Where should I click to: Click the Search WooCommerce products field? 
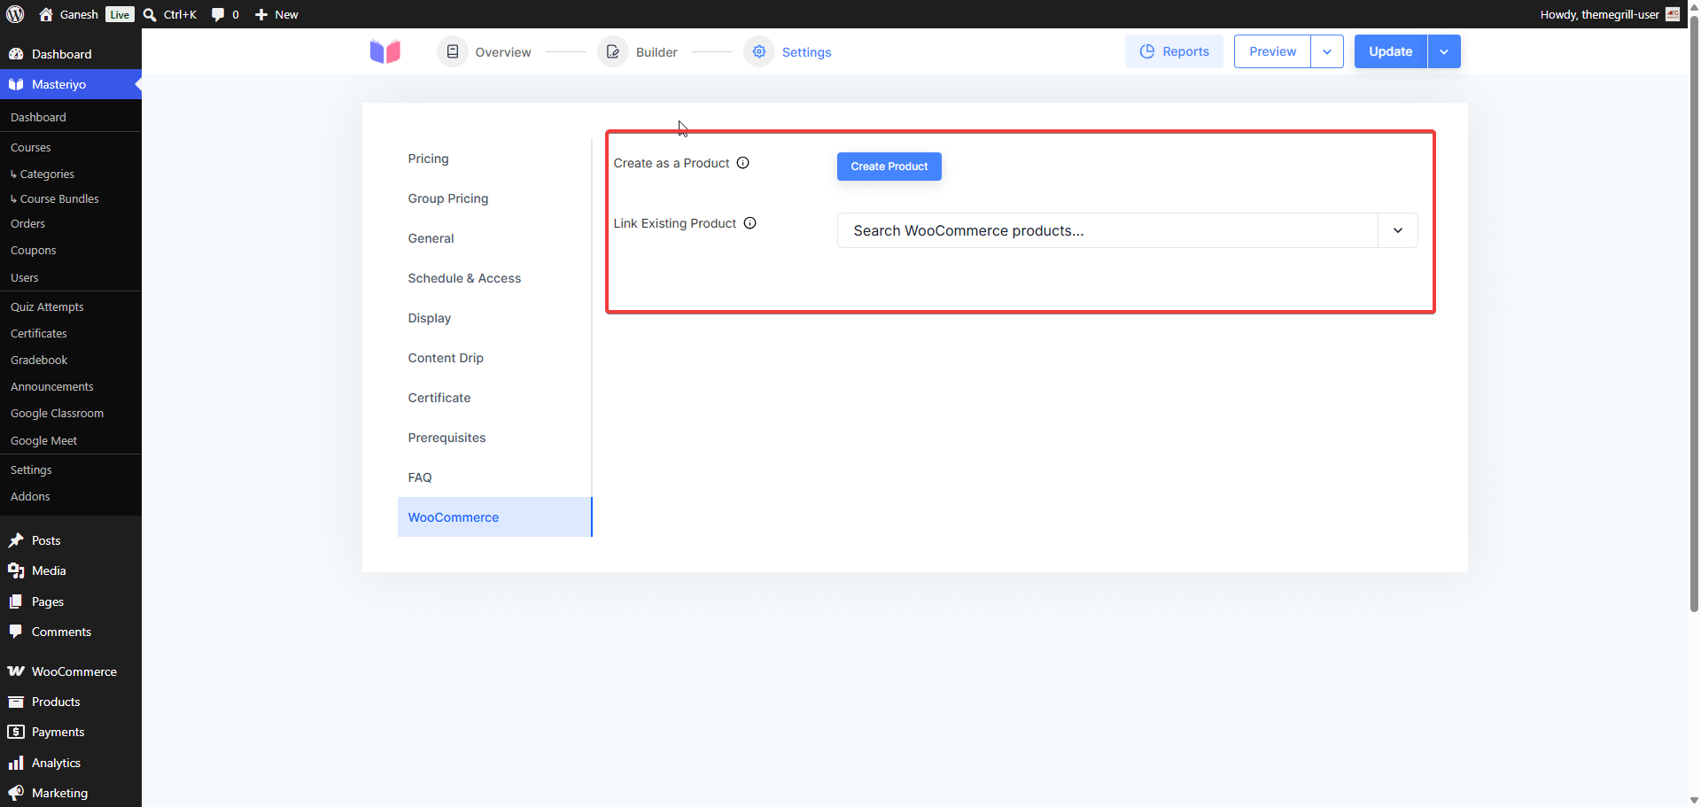coord(1107,230)
